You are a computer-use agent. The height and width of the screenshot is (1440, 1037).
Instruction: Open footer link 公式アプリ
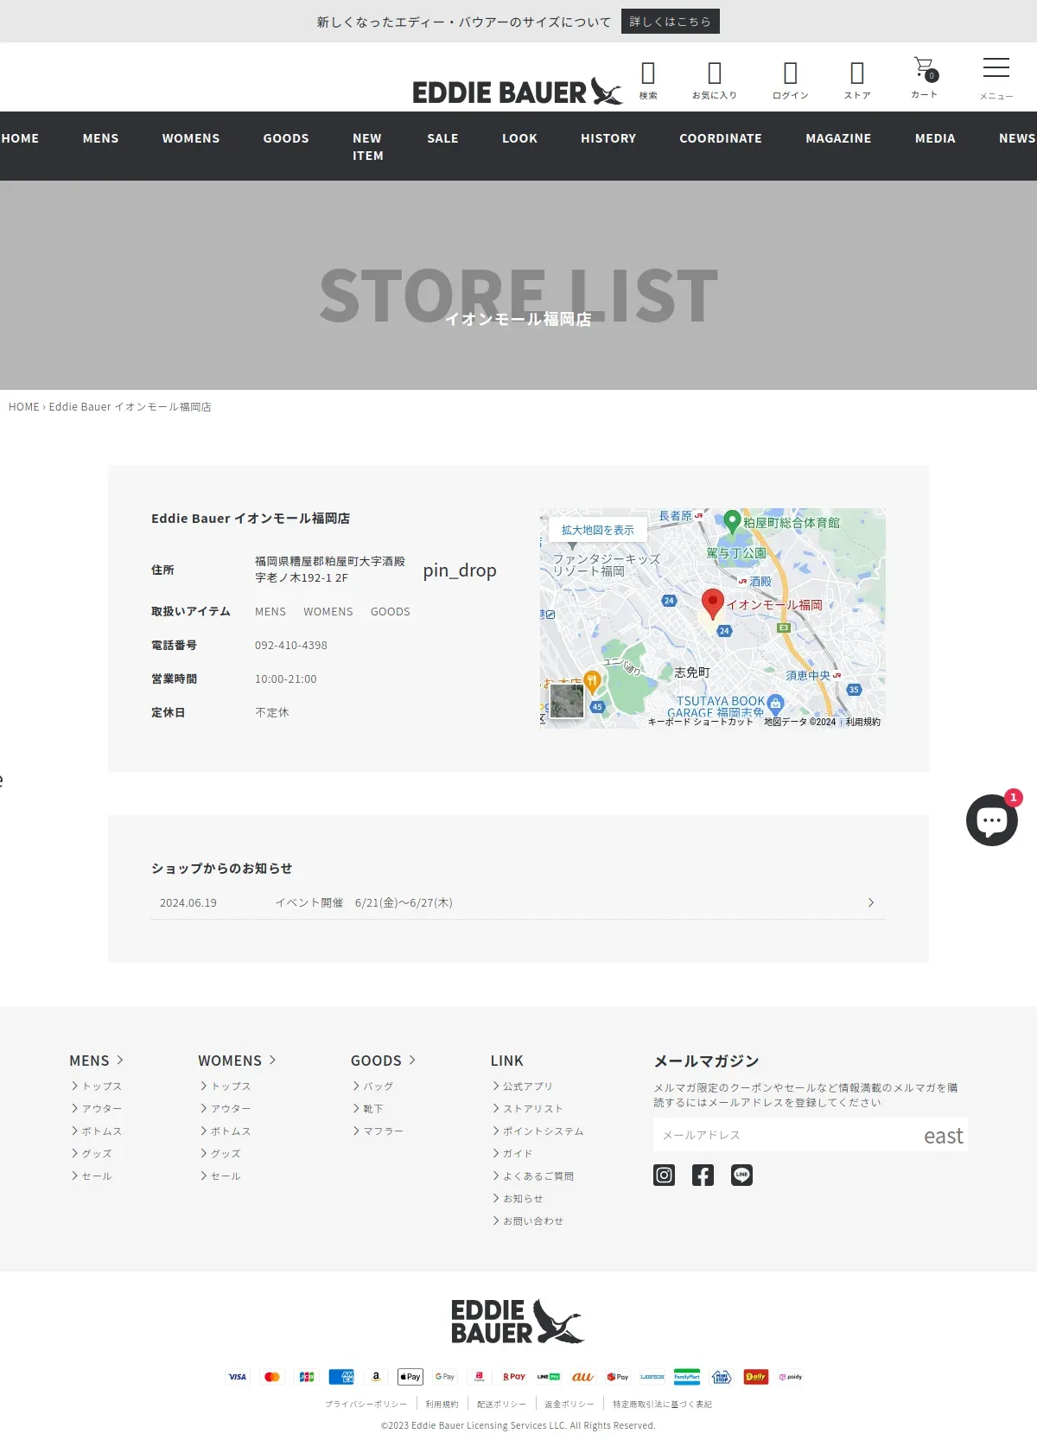527,1086
